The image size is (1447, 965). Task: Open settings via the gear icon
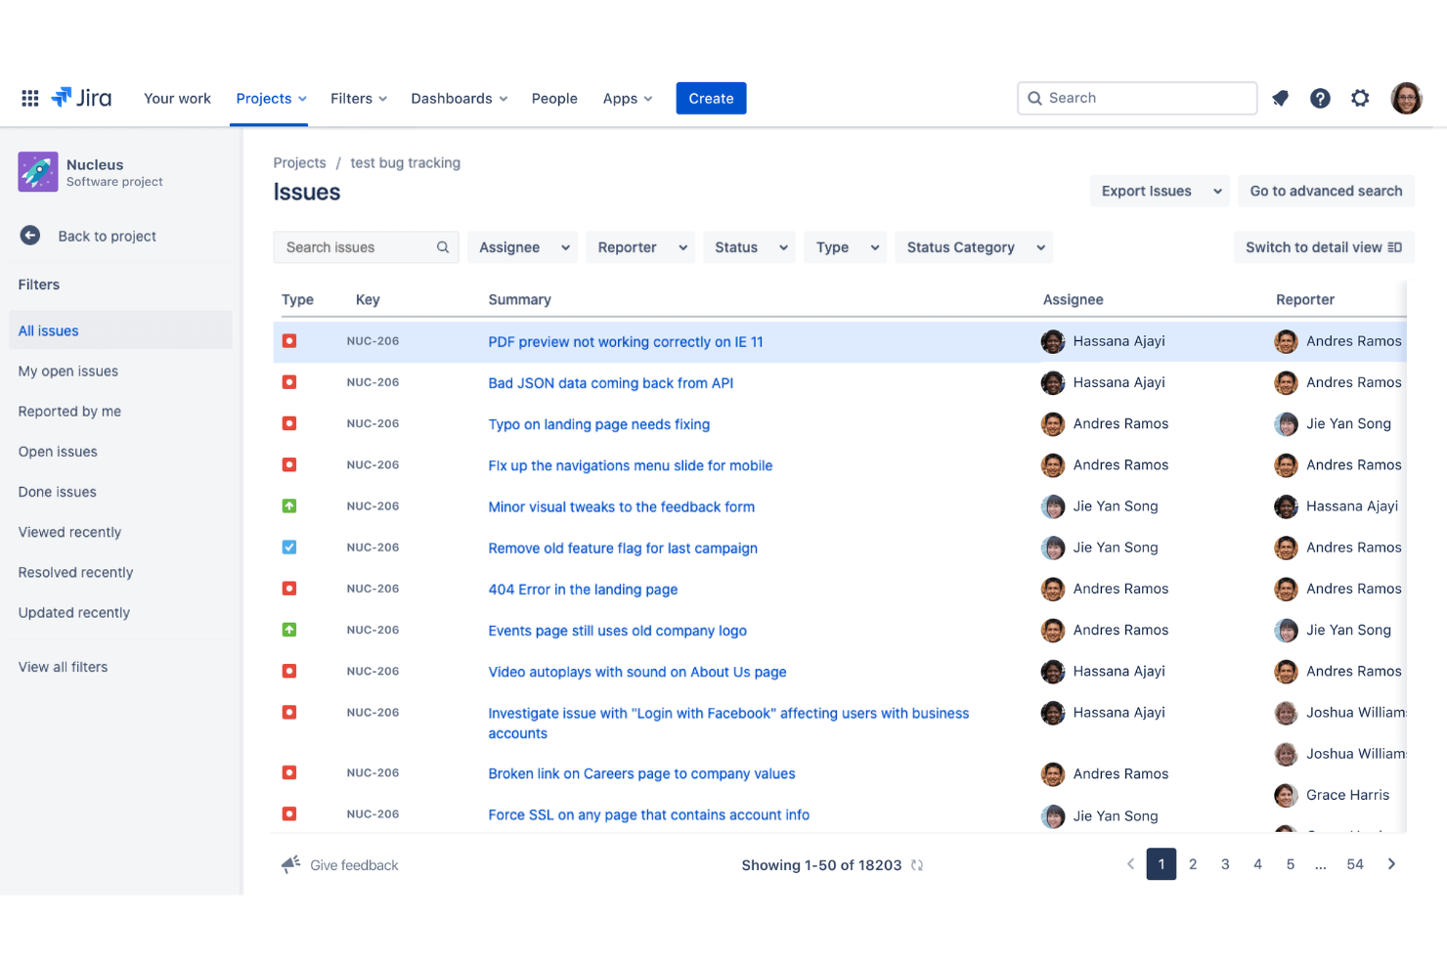[1360, 98]
